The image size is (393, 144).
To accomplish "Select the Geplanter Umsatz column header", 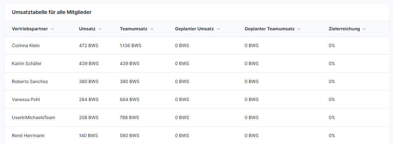I will coord(194,29).
